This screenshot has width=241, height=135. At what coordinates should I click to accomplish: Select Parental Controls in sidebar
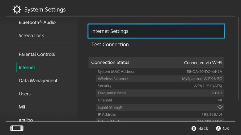[x=37, y=54]
